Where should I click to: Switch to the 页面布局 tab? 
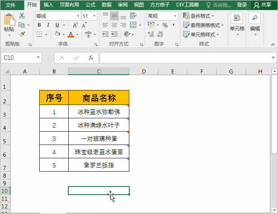pyautogui.click(x=69, y=5)
